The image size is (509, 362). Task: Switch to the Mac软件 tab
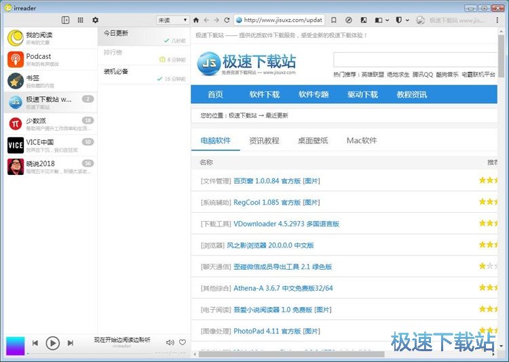click(x=362, y=140)
